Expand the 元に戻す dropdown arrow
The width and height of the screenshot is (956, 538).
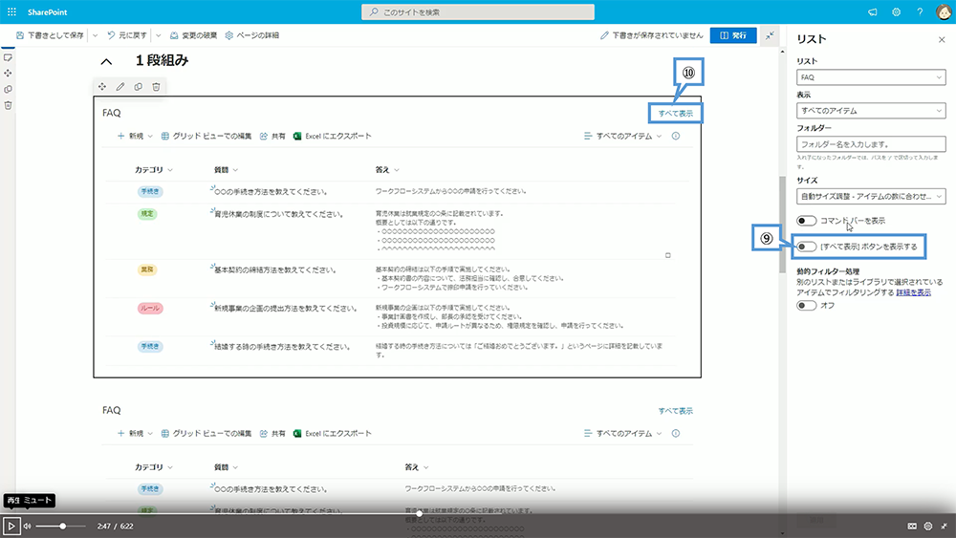[x=159, y=35]
